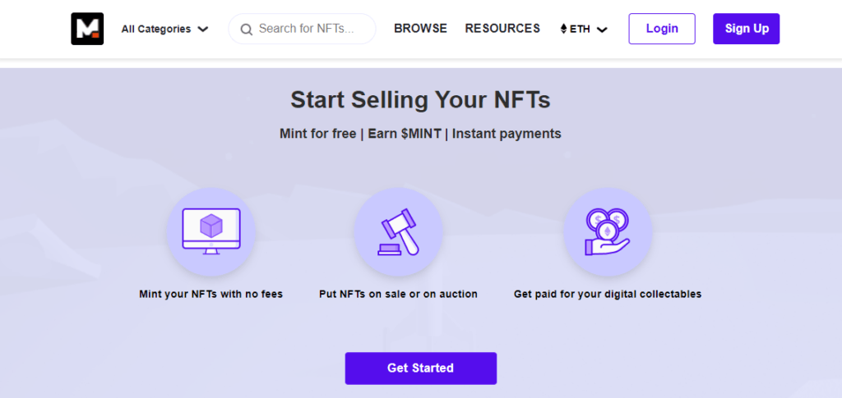Click the chevron beside ETH
Image resolution: width=842 pixels, height=398 pixels.
(602, 30)
